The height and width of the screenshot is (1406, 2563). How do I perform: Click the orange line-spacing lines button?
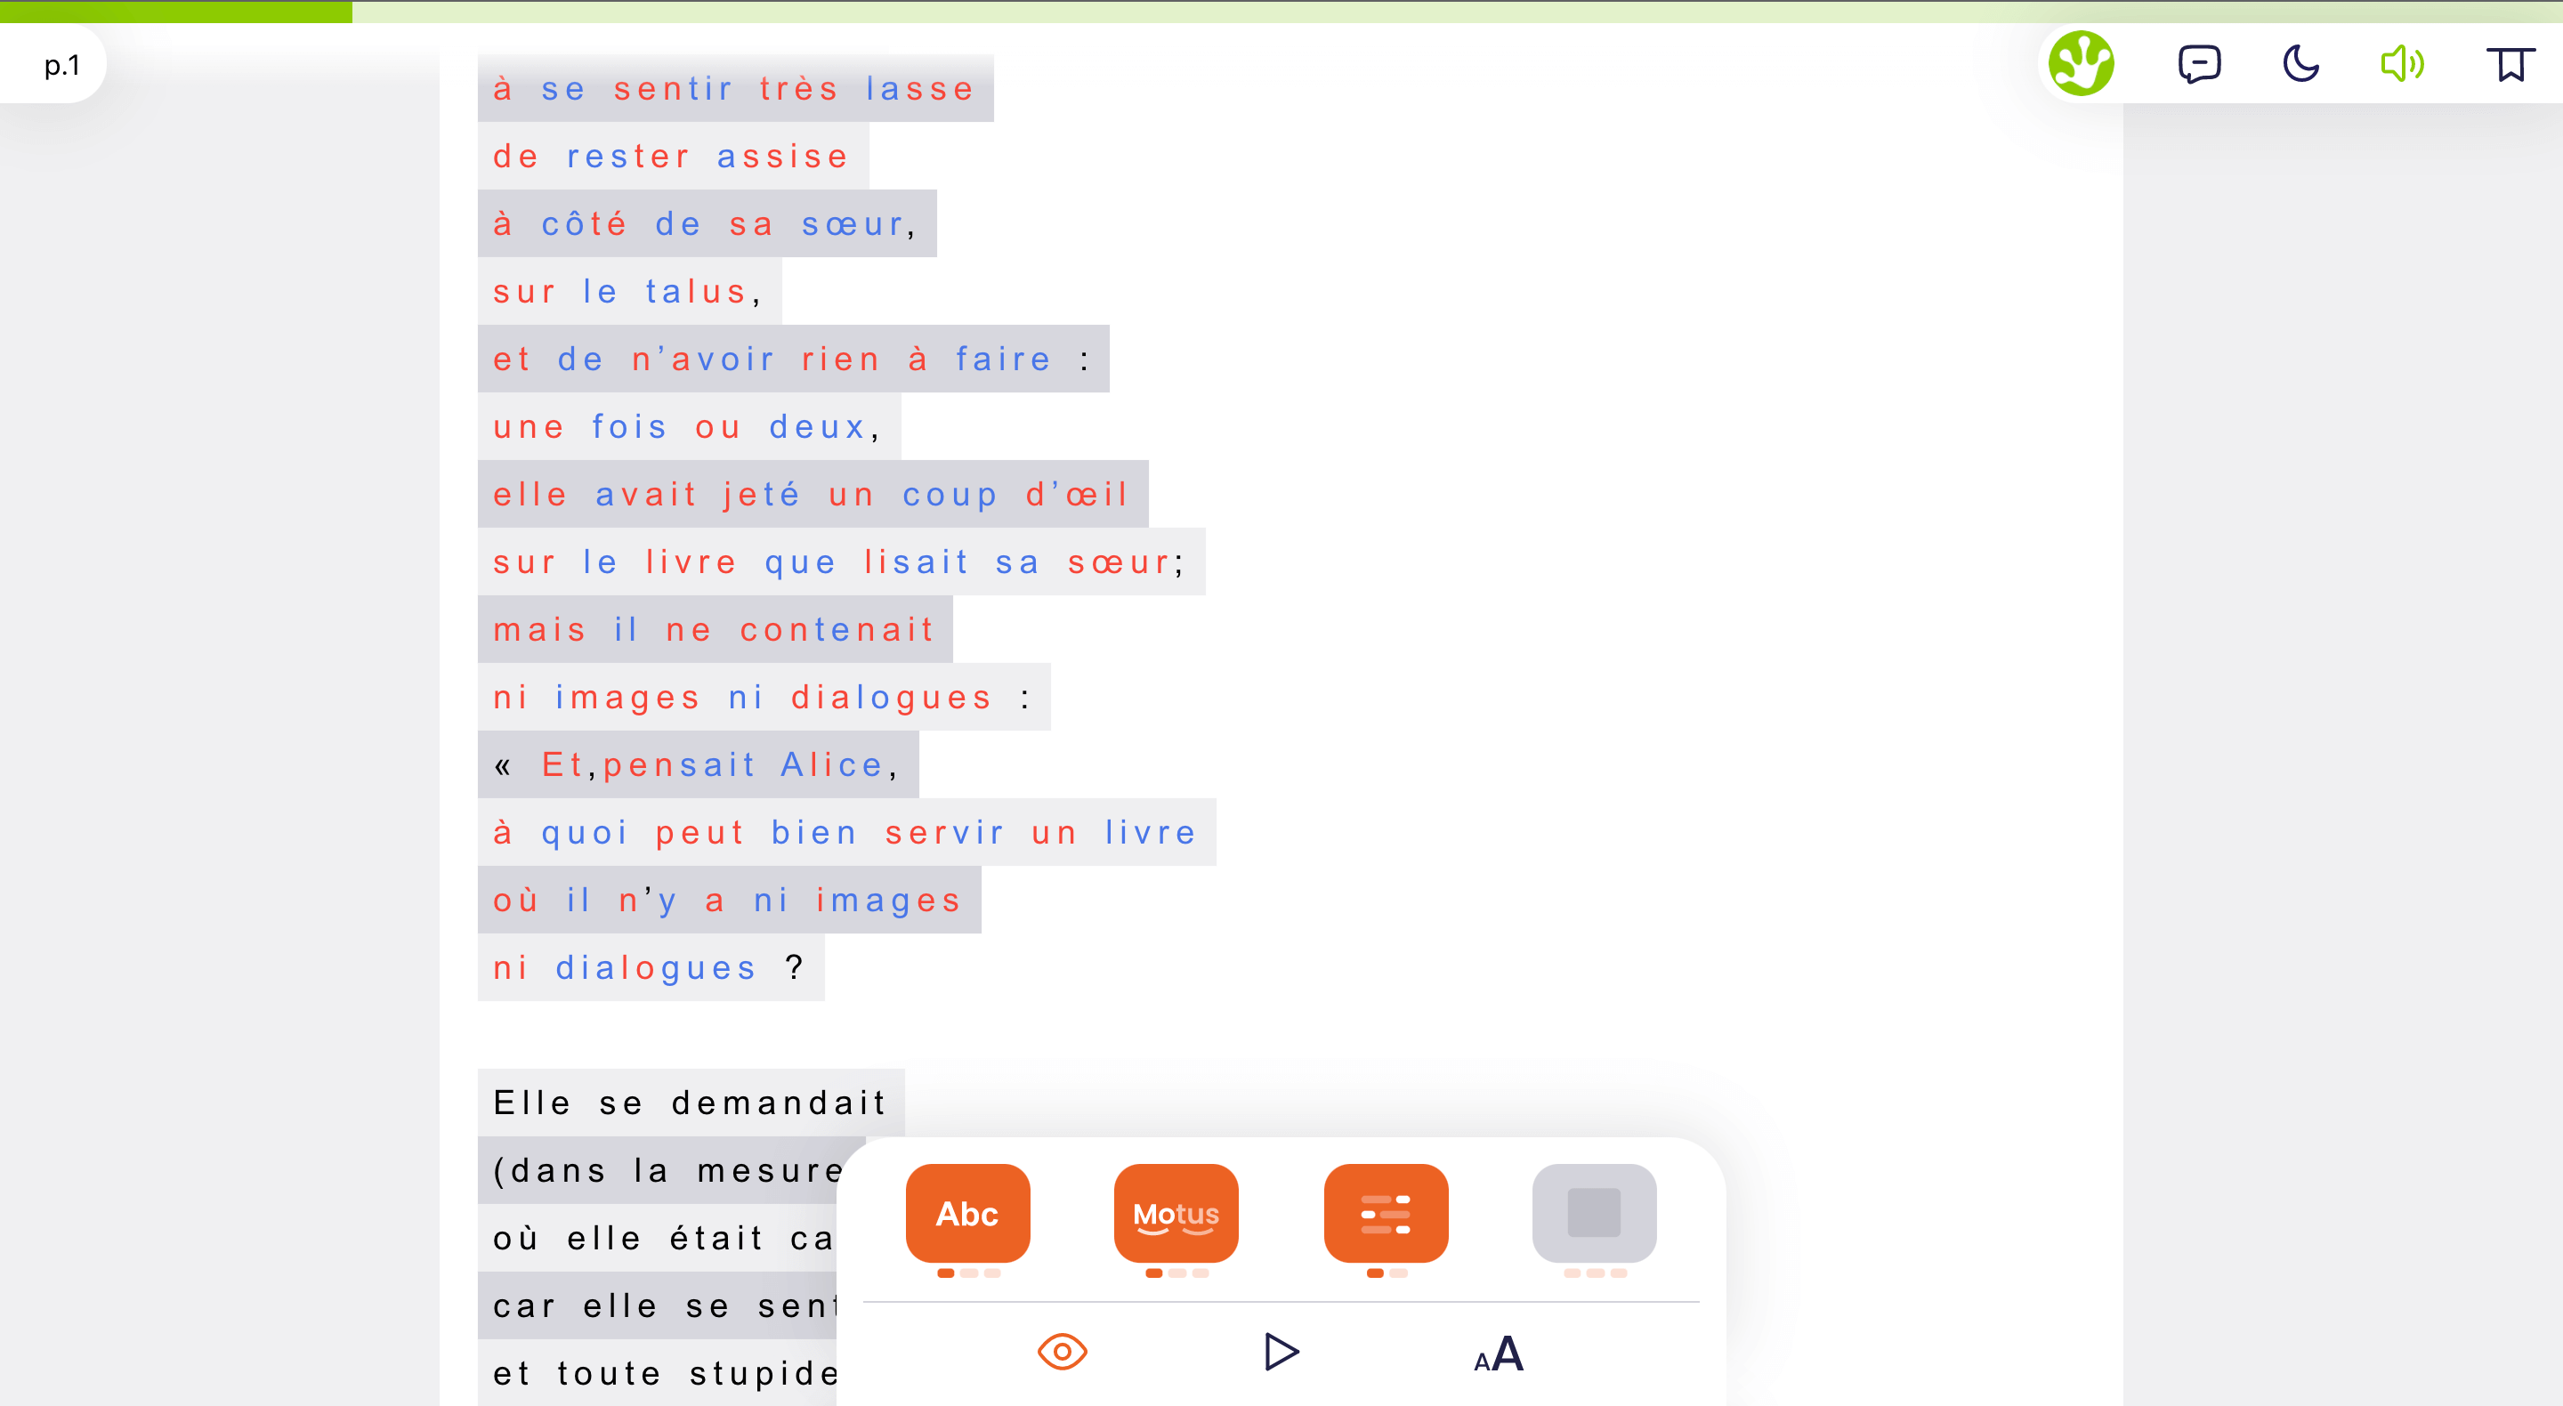click(x=1385, y=1213)
